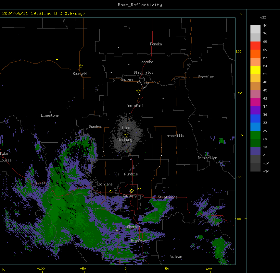Click the Didsbury label
Image resolution: width=280 pixels, height=273 pixels.
click(x=124, y=140)
